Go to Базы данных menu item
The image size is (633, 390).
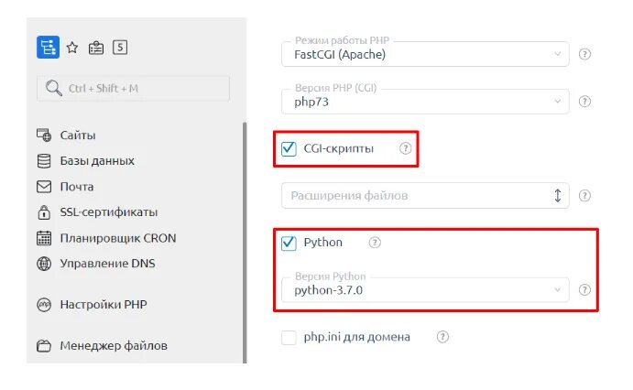click(x=96, y=161)
